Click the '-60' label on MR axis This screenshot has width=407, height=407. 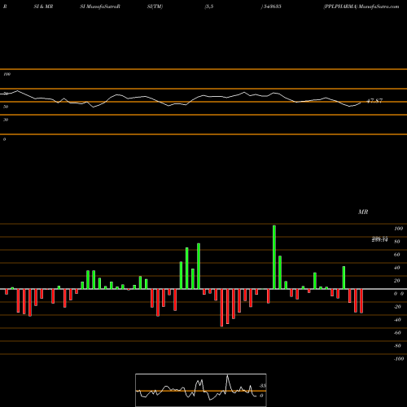[397, 333]
